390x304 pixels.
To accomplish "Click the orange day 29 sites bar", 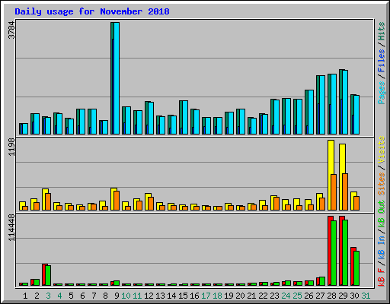I will (345, 192).
